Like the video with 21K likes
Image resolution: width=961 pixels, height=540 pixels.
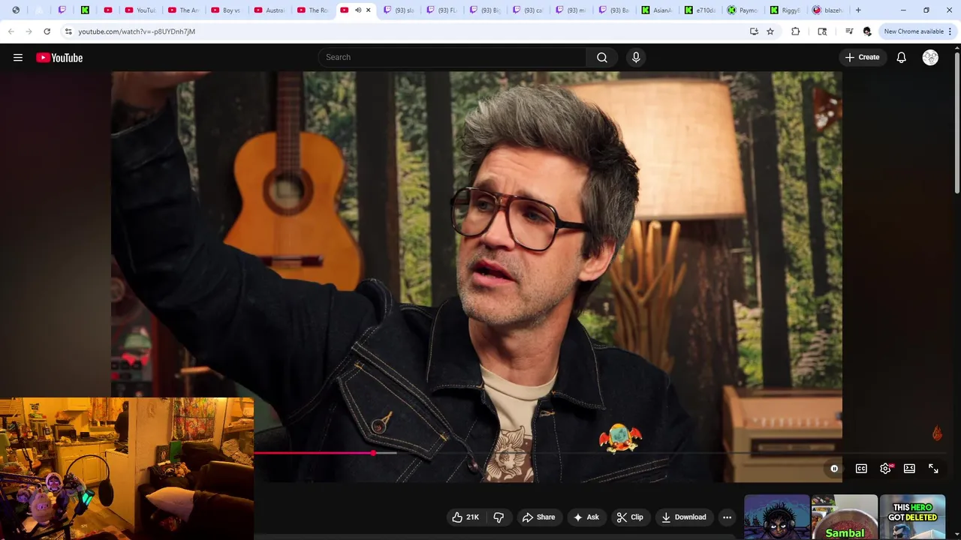(x=466, y=517)
